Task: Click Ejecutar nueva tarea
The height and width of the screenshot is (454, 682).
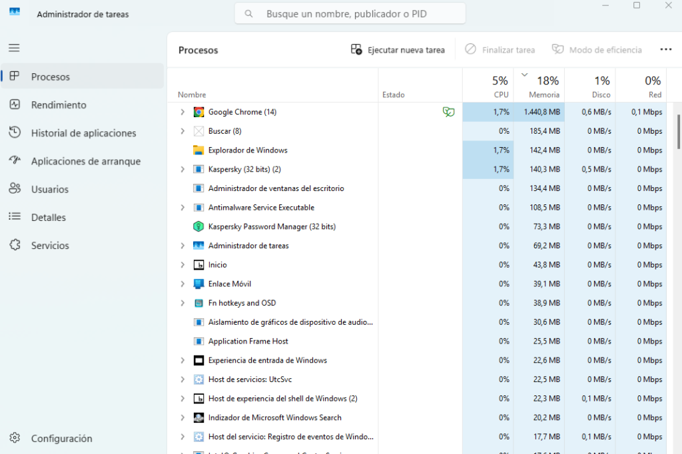Action: click(x=398, y=49)
